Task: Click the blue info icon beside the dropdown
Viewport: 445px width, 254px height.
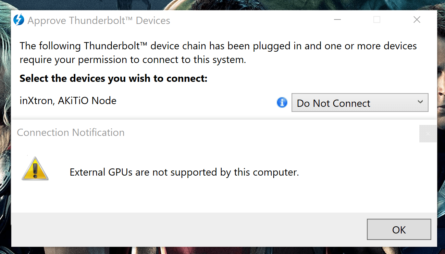Action: [282, 102]
